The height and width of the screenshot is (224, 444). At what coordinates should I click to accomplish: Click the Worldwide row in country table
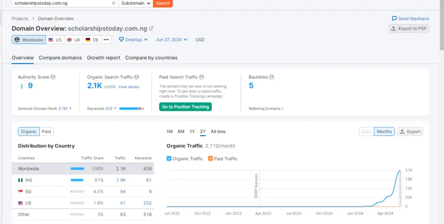(x=83, y=169)
